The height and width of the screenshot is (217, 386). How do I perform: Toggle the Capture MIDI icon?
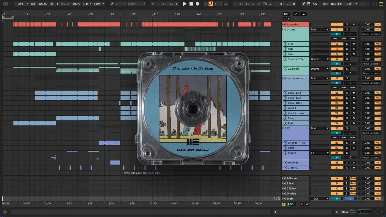221,4
